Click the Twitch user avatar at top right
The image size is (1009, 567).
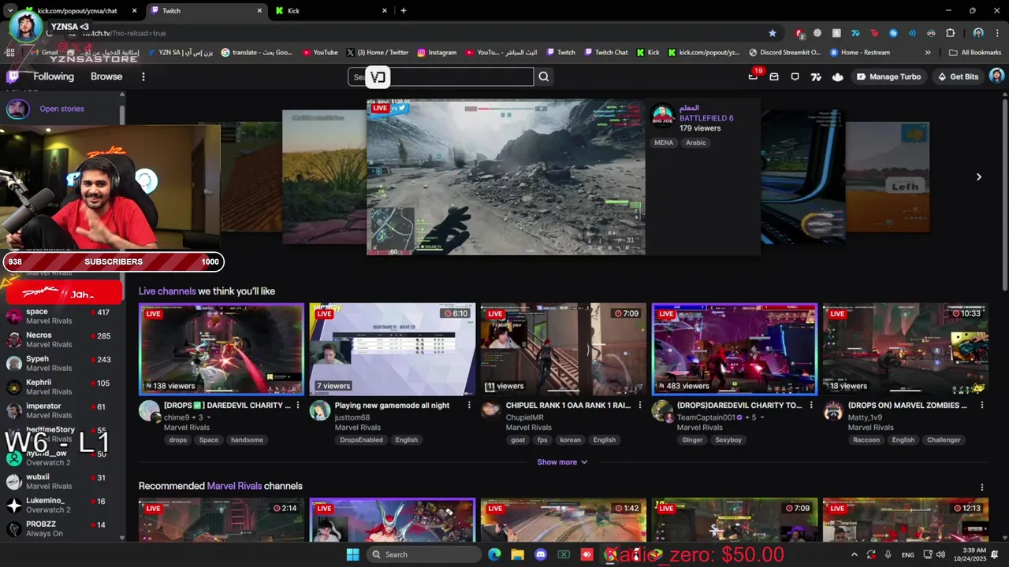[996, 76]
